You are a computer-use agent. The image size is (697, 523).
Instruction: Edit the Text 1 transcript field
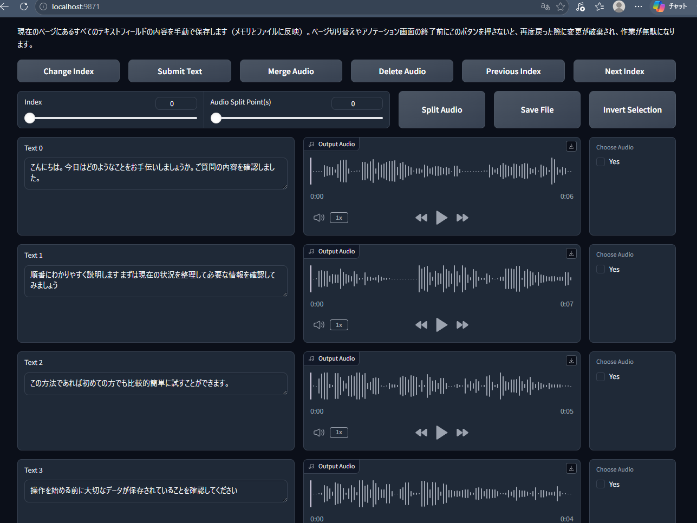click(156, 280)
